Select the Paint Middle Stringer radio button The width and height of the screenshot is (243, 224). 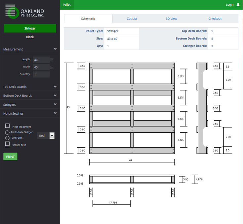[x=7, y=132]
